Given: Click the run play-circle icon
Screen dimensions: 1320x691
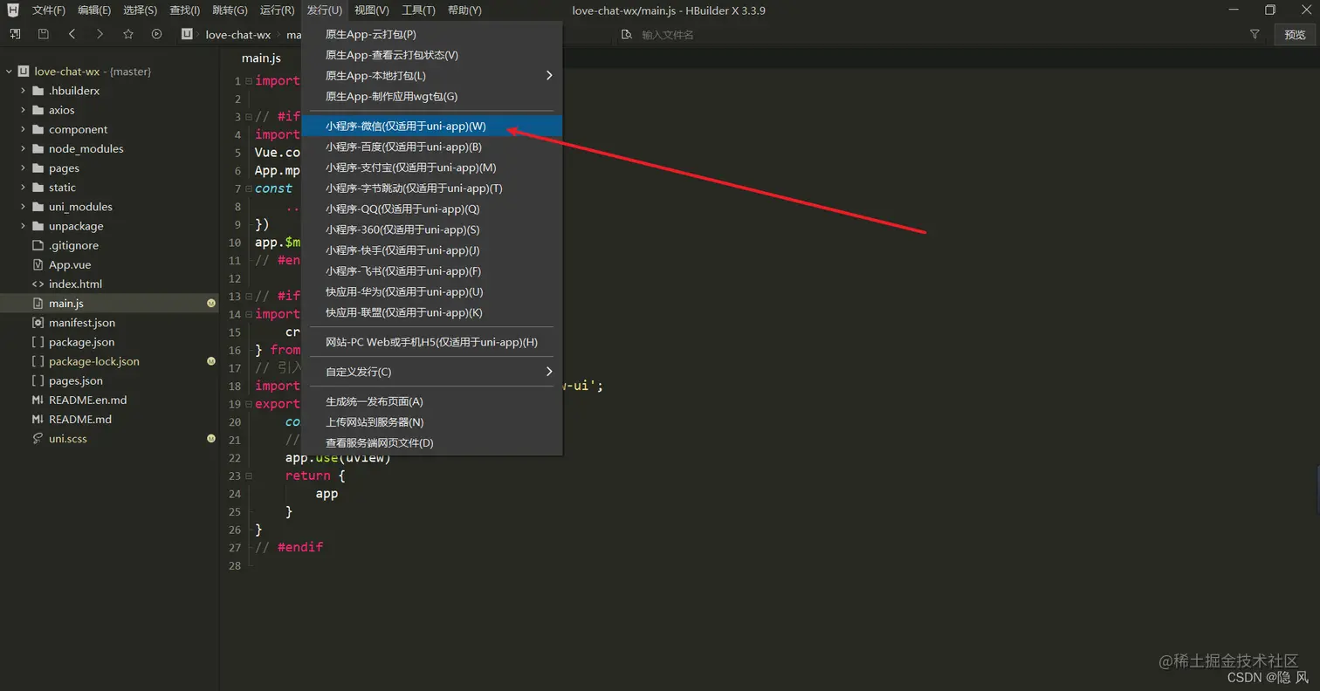Looking at the screenshot, I should 156,34.
